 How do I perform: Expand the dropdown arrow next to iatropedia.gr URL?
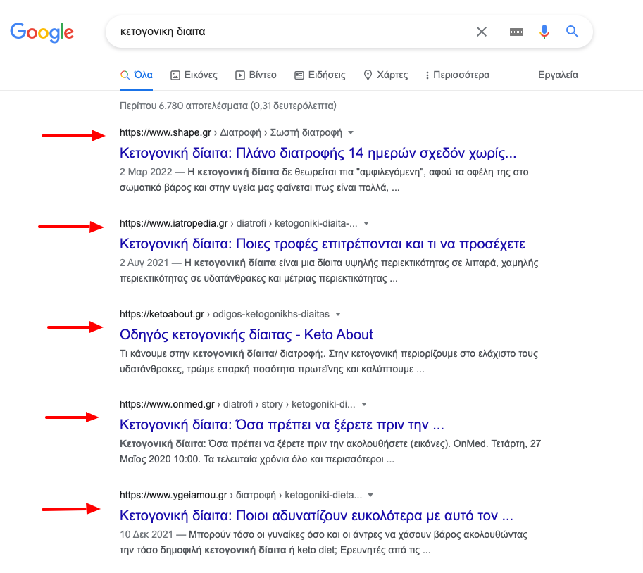[x=366, y=224]
